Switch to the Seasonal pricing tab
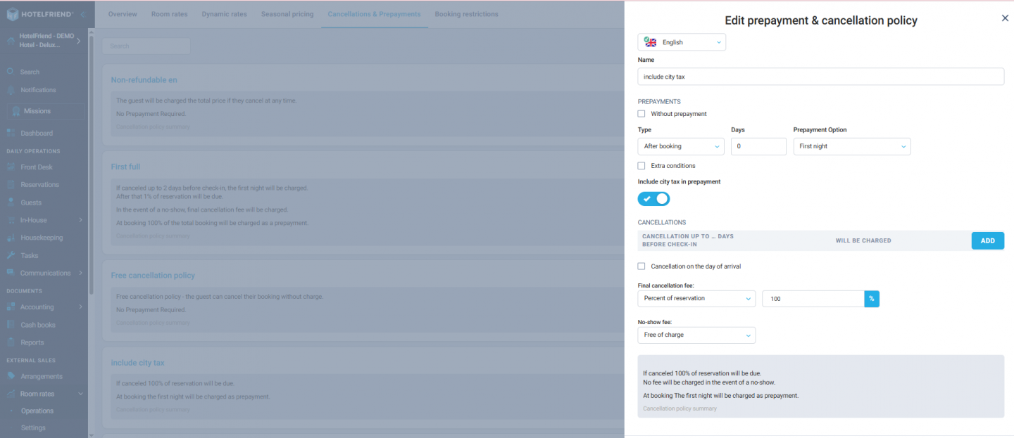Viewport: 1014px width, 438px height. click(287, 14)
